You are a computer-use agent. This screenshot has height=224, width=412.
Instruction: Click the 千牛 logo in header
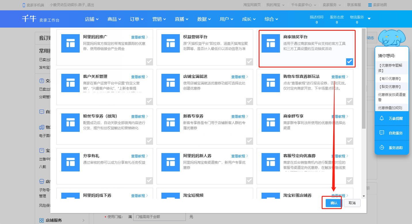pos(29,19)
